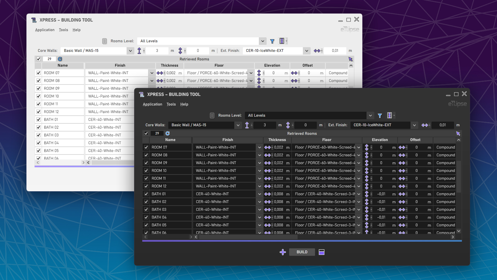The image size is (497, 280).
Task: Click the dark window's core wall height field showing 3
Action: 265,125
